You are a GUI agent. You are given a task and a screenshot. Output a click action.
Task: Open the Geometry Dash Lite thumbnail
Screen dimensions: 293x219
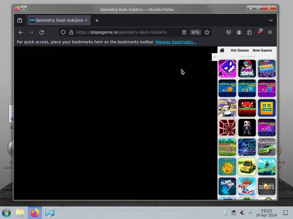pyautogui.click(x=227, y=88)
